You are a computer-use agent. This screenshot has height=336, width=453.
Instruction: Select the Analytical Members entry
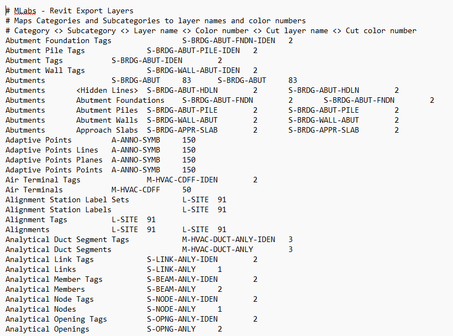click(x=45, y=289)
